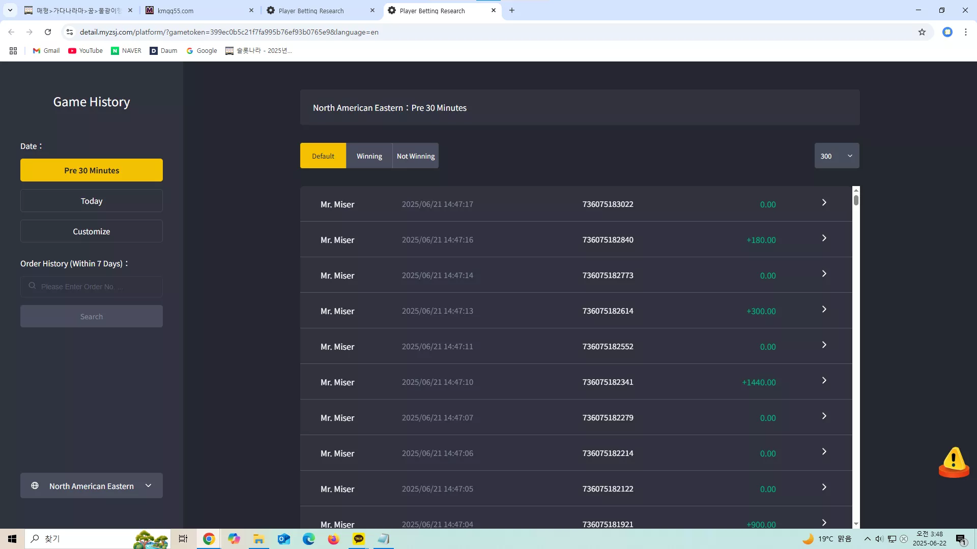Image resolution: width=977 pixels, height=549 pixels.
Task: Open the Daum bookmark
Action: 163,51
